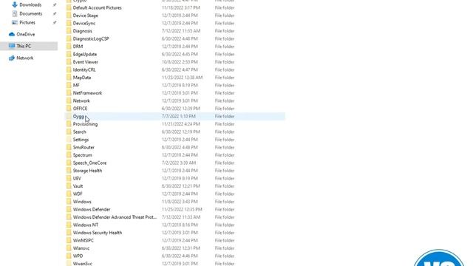The height and width of the screenshot is (266, 473).
Task: Click the 7/2/2022 3:39 AM date cell
Action: click(x=179, y=163)
